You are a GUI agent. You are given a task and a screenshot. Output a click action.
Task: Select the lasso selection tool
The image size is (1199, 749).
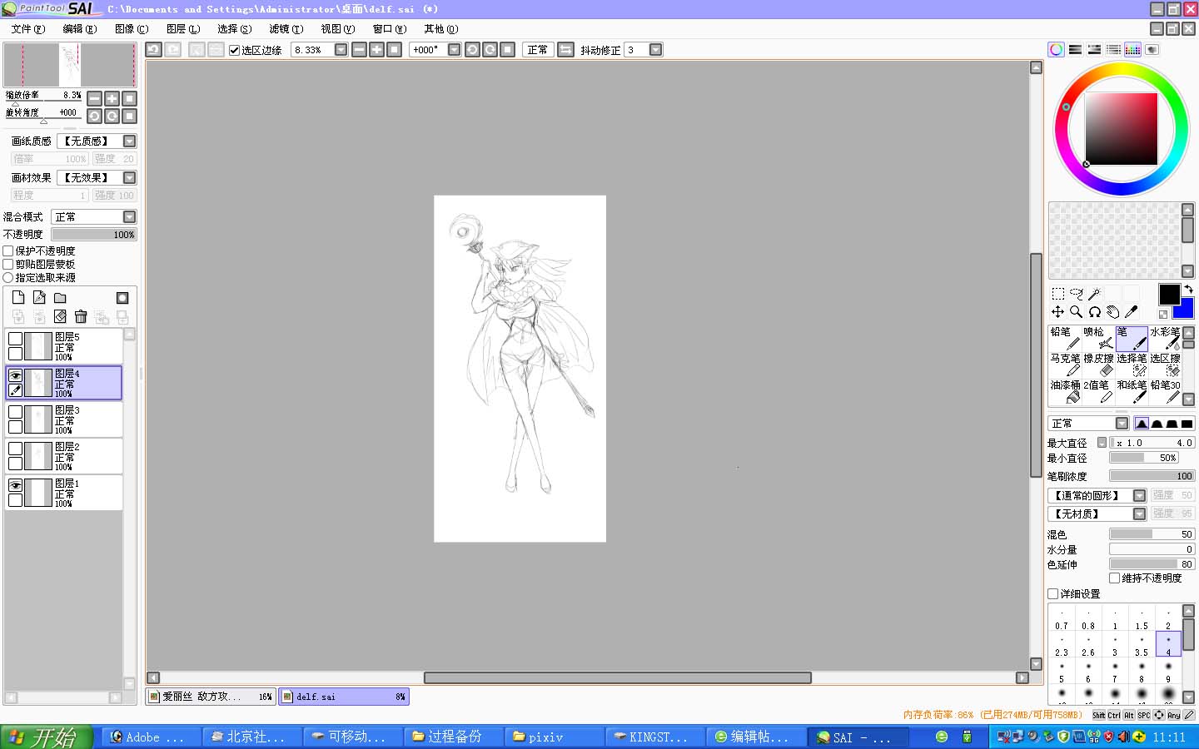click(1076, 294)
